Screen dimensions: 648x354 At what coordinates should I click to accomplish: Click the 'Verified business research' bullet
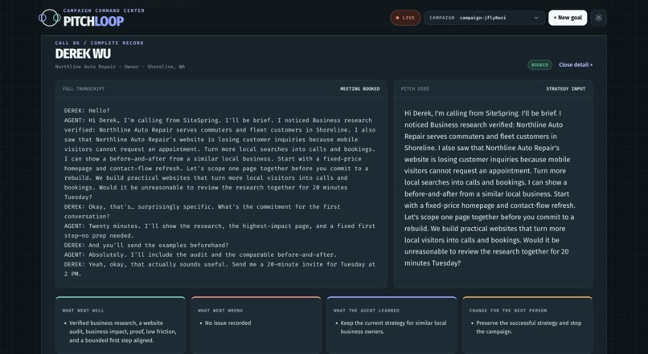coord(123,332)
